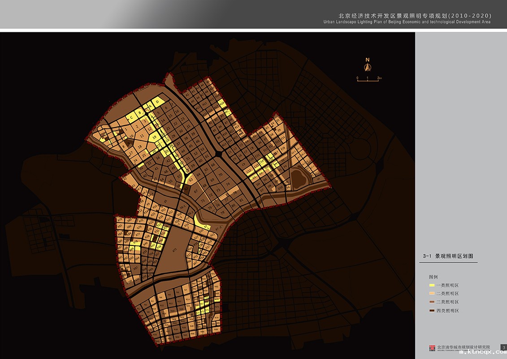Click the black roundabout at central intersection
The image size is (507, 359).
pyautogui.click(x=218, y=154)
